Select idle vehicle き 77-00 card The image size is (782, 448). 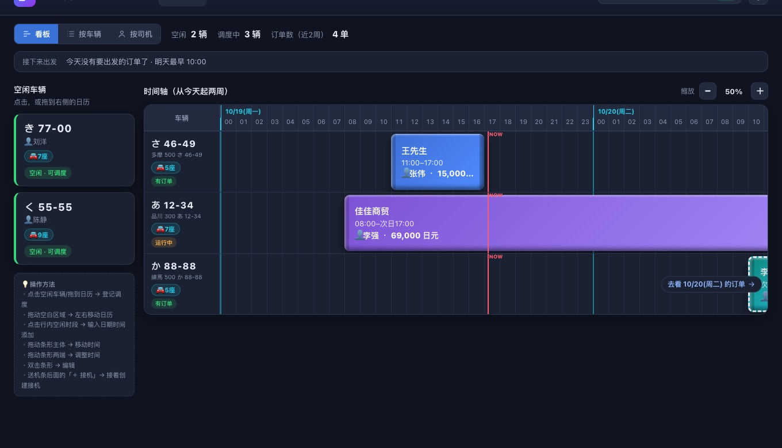click(74, 150)
